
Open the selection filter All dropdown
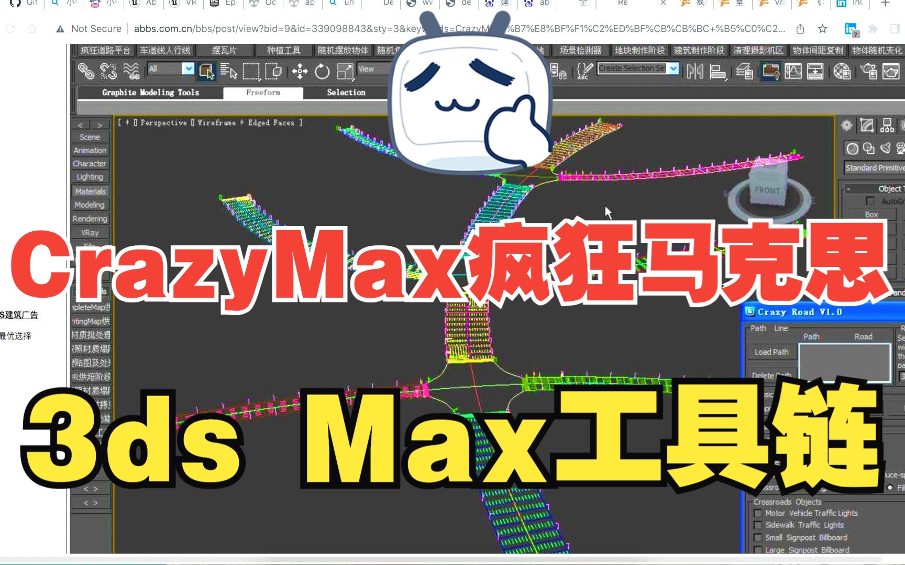click(171, 69)
